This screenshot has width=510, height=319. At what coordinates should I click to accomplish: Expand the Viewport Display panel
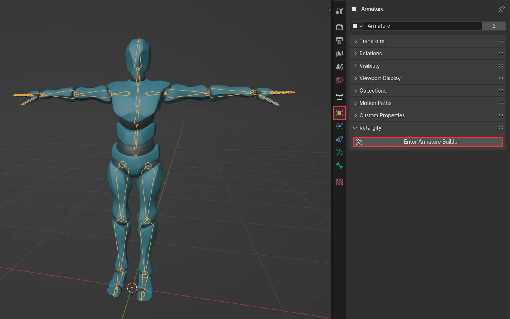point(380,78)
